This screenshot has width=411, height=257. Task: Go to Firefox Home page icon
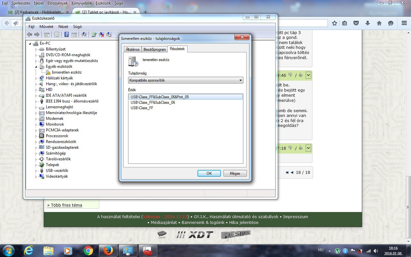379,23
